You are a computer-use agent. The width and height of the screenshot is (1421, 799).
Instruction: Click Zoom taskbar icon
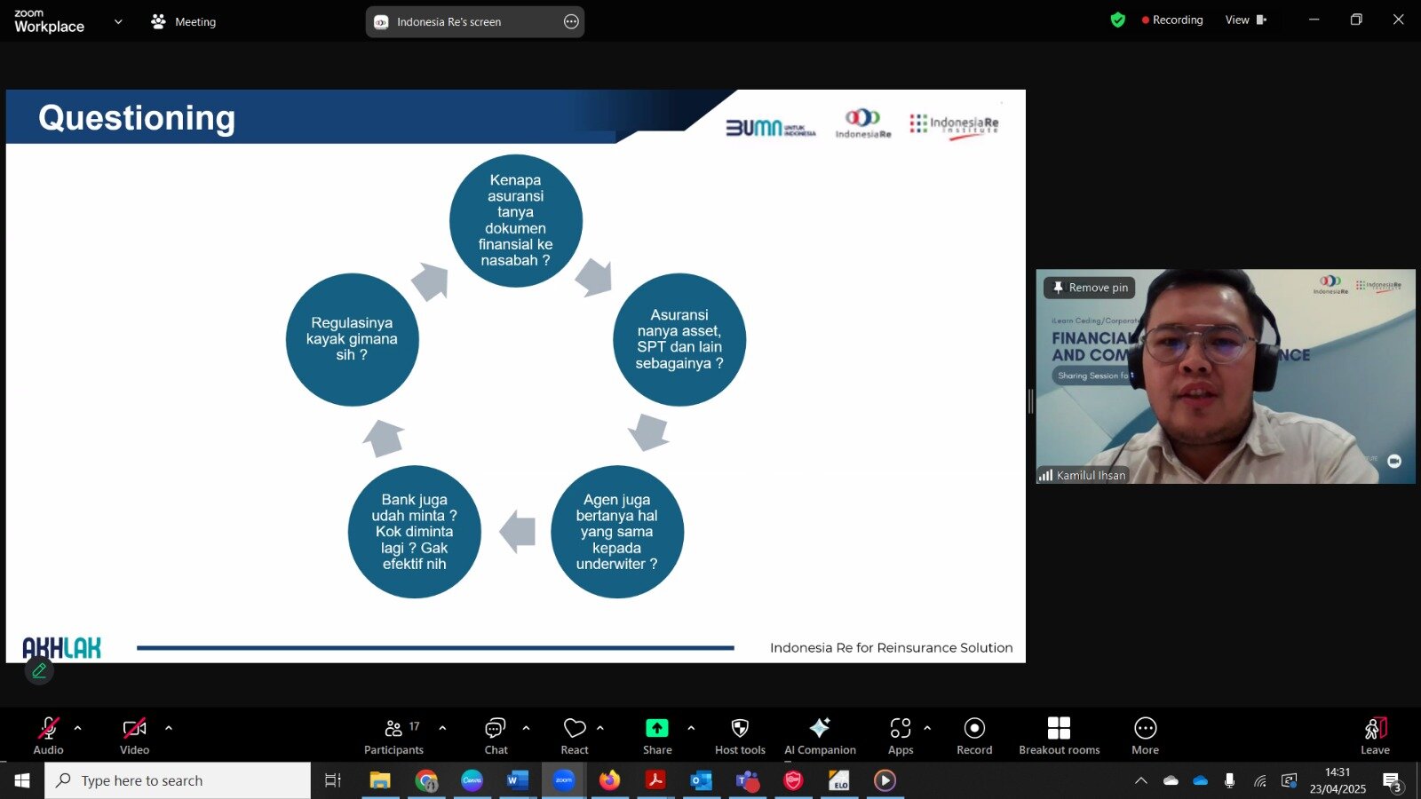coord(563,780)
